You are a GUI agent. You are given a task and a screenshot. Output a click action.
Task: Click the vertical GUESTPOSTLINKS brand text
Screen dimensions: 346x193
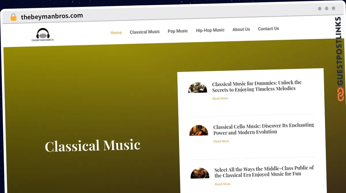point(340,51)
